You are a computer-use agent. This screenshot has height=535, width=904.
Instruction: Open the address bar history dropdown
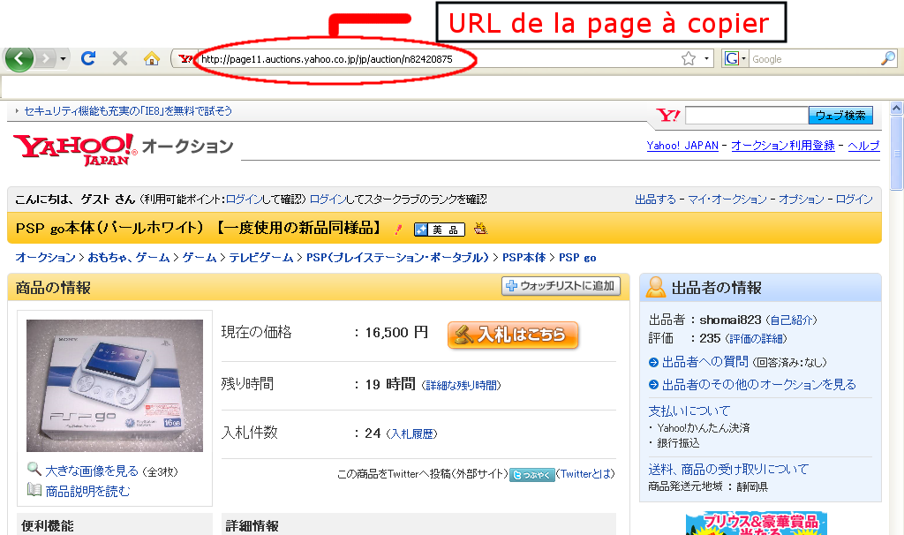point(707,59)
